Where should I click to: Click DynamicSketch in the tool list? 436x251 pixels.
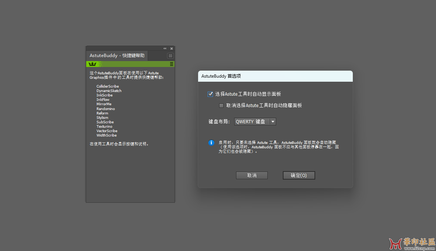(109, 91)
